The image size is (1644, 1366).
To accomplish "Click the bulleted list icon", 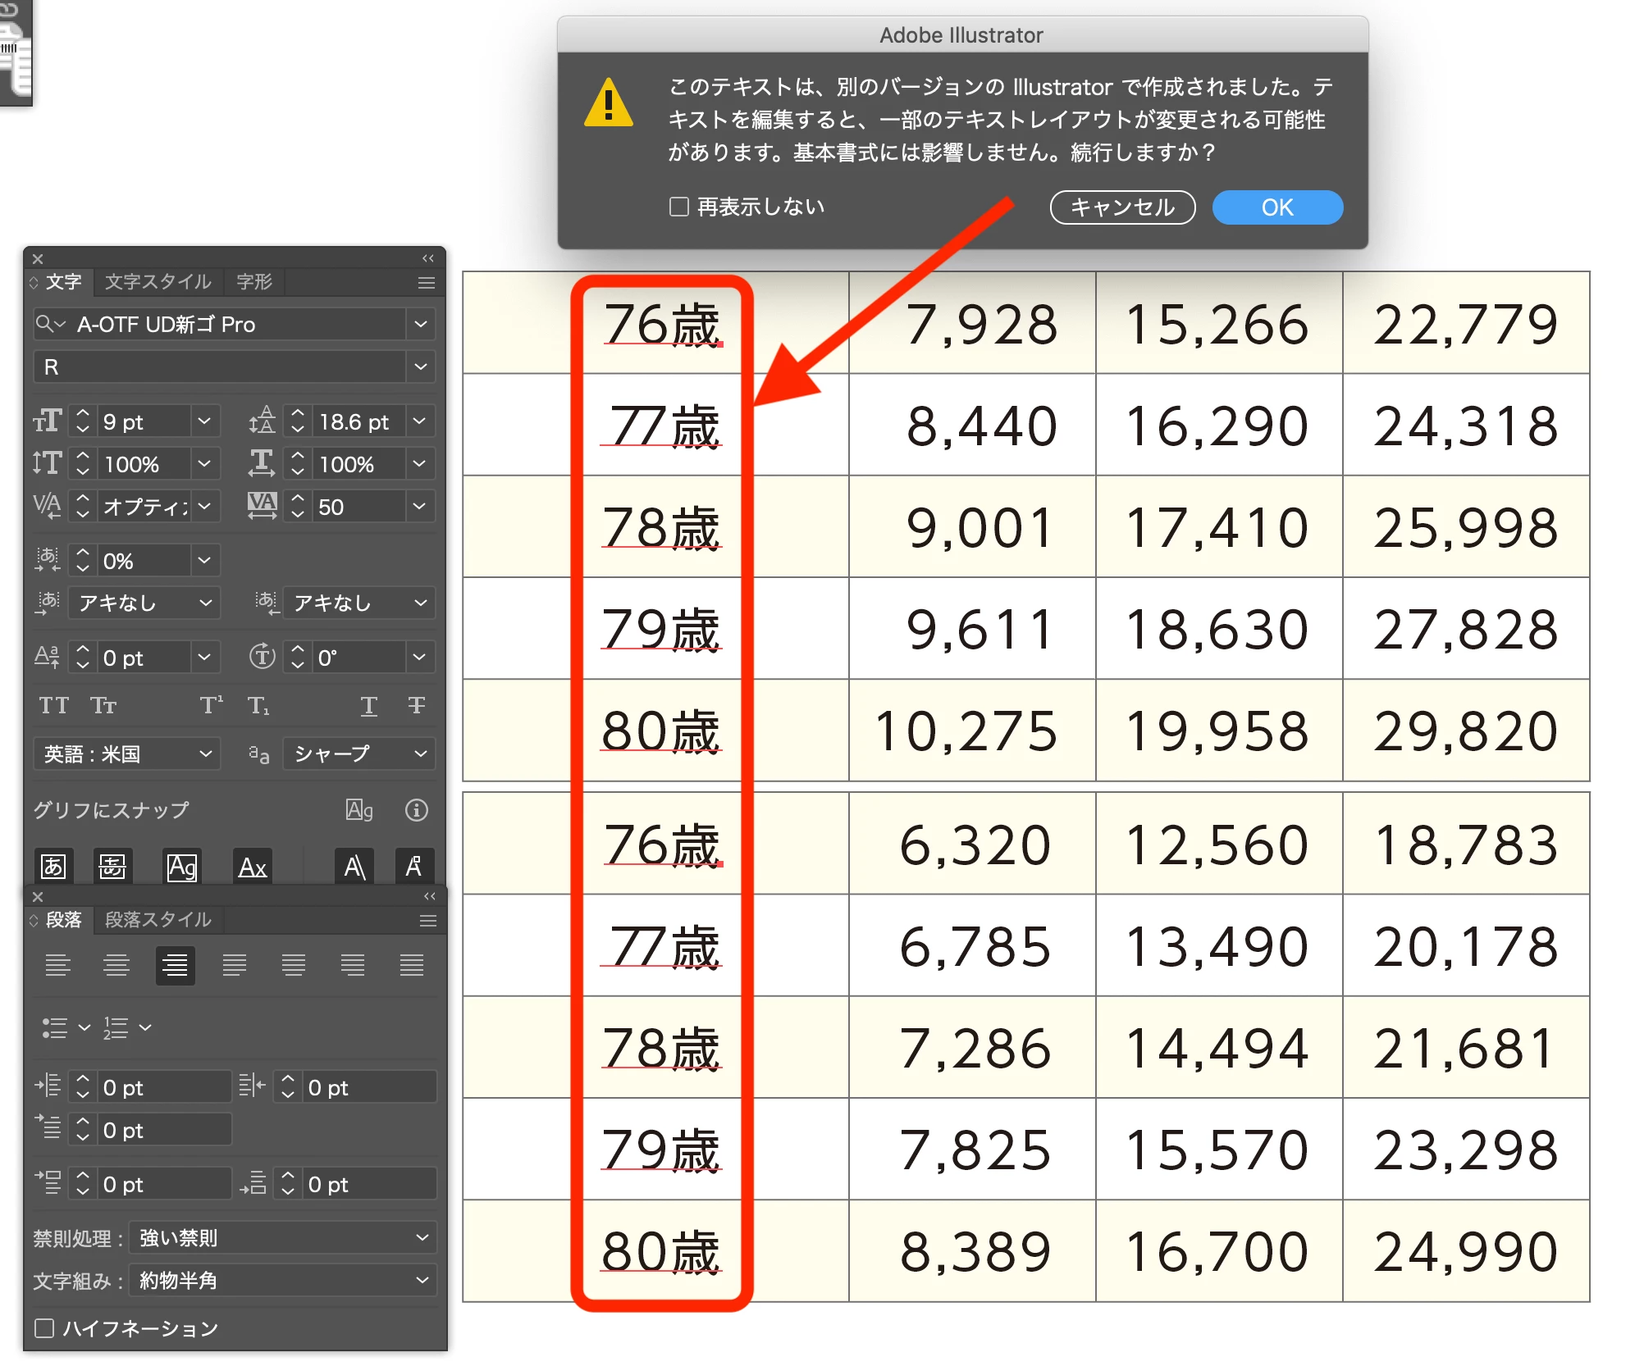I will click(x=55, y=1027).
